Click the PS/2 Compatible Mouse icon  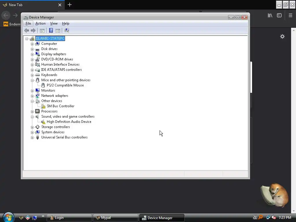pos(43,85)
